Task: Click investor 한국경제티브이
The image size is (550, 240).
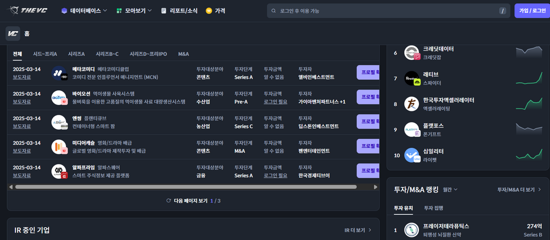Action: point(314,175)
